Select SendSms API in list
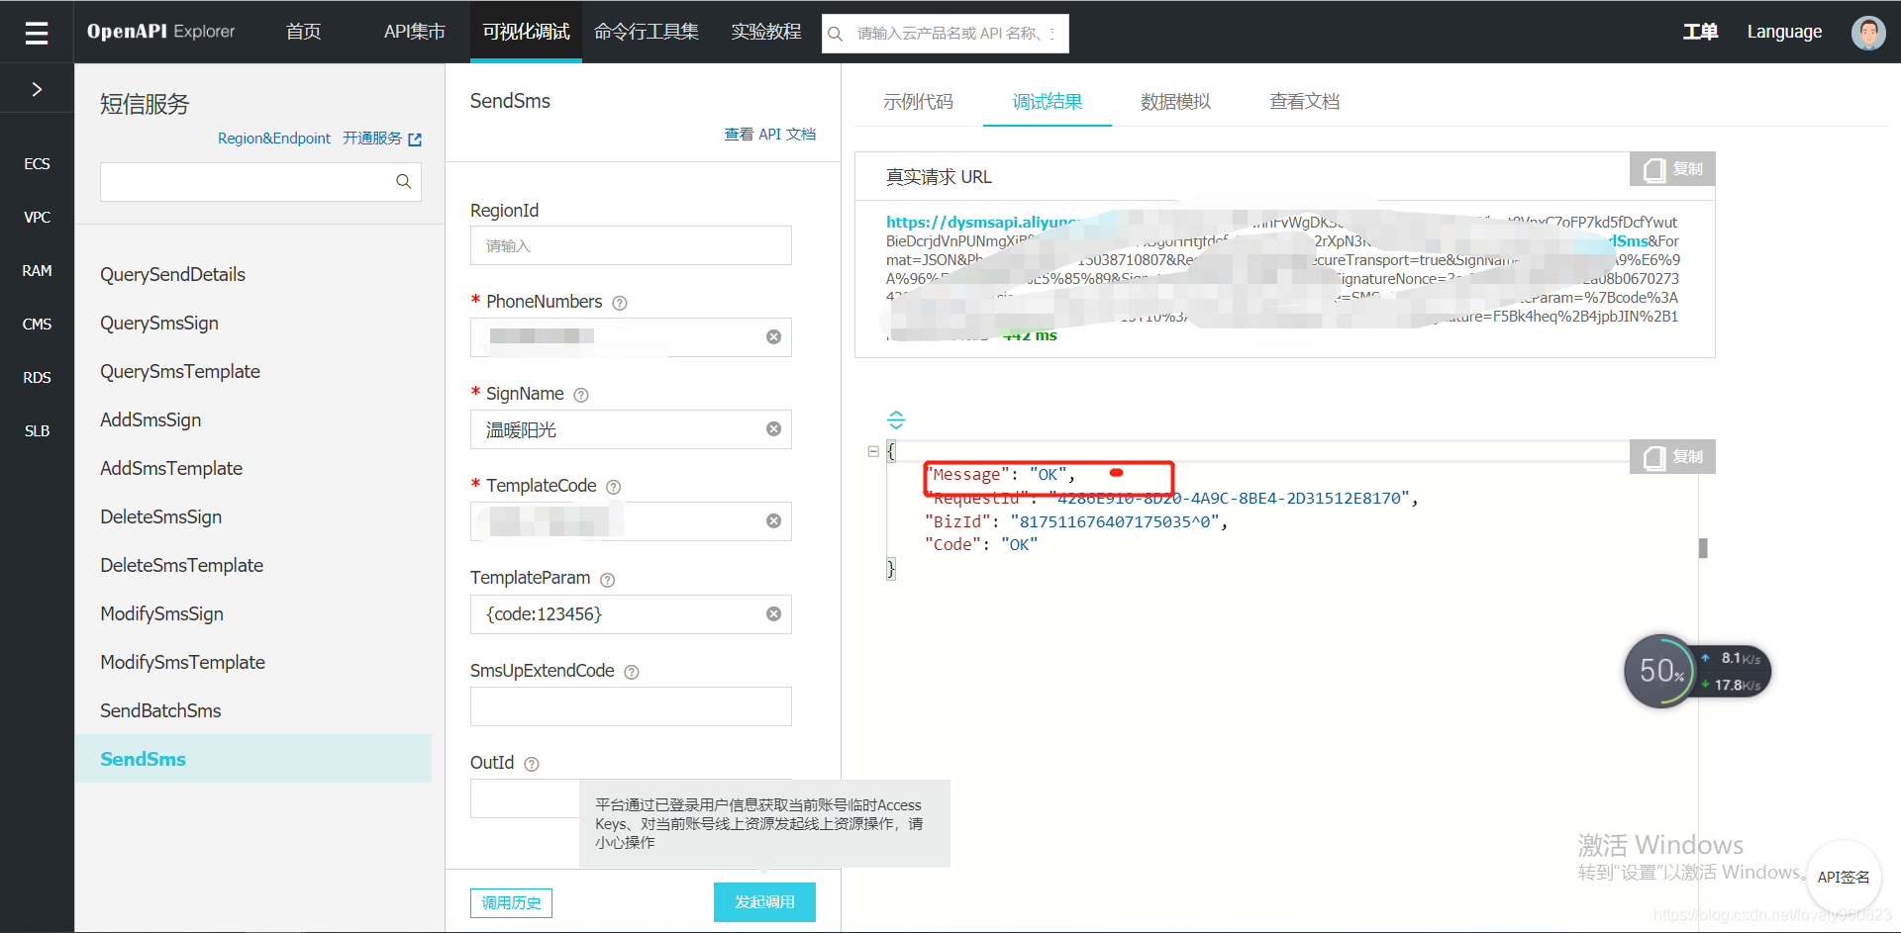The width and height of the screenshot is (1901, 933). [253, 759]
